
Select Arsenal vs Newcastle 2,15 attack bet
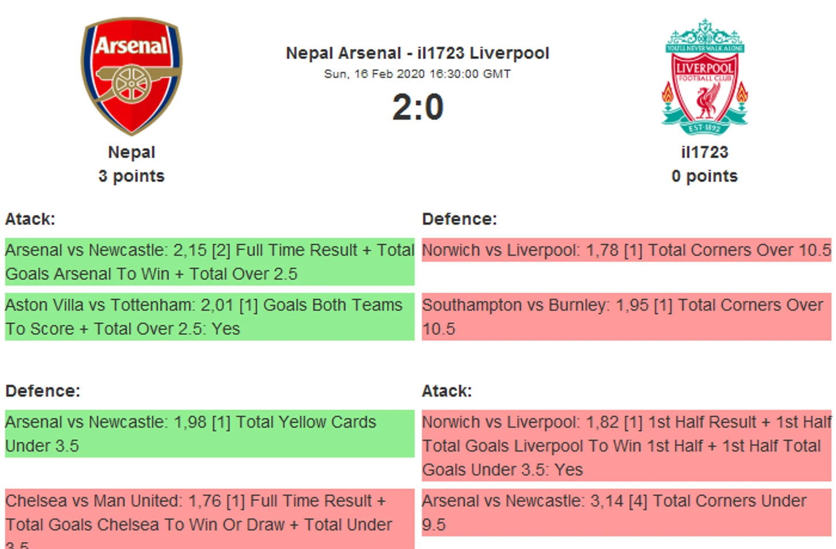[210, 262]
